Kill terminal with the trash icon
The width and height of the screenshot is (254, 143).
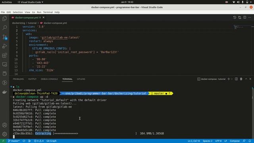pos(241,79)
